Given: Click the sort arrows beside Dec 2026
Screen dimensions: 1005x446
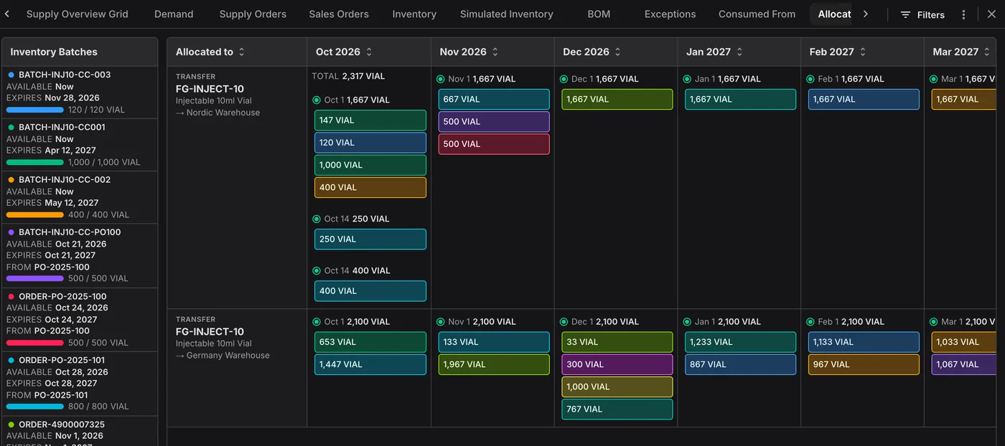Looking at the screenshot, I should [617, 52].
